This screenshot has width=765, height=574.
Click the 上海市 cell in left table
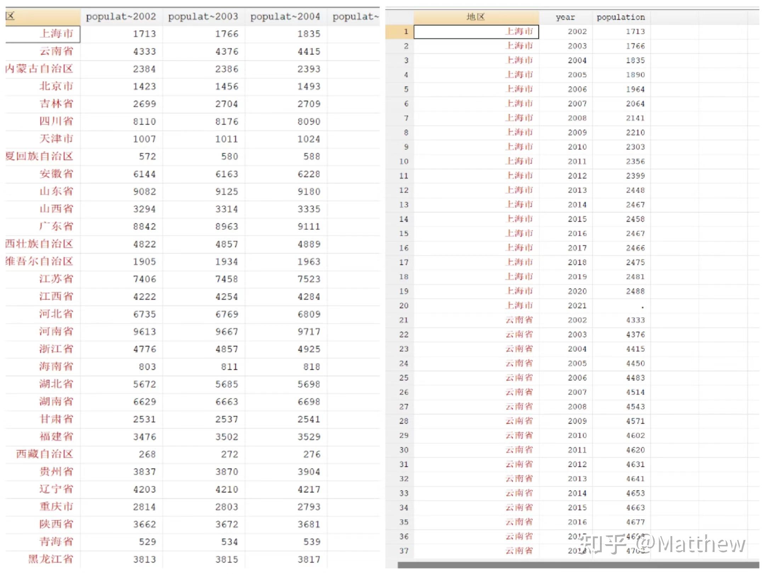coord(56,34)
